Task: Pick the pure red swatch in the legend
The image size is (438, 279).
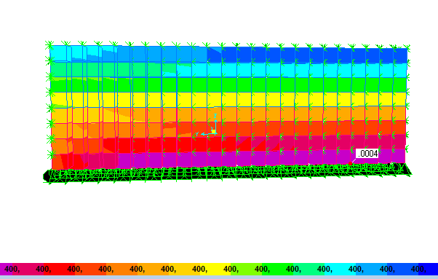Action: click(59, 269)
